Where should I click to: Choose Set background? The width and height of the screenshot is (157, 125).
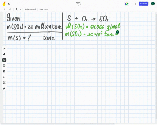pyautogui.click(x=30, y=9)
